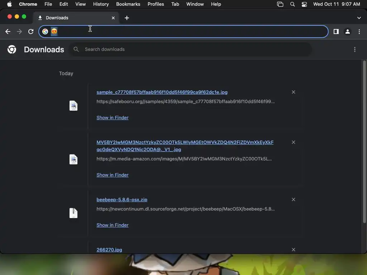Click the Today date heading
The height and width of the screenshot is (275, 367).
pos(66,73)
